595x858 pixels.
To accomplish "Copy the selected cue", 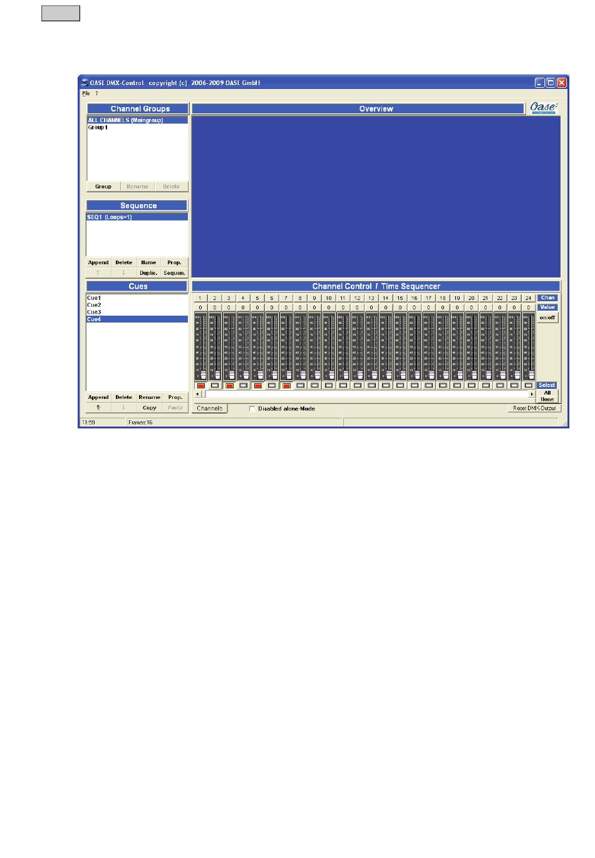I will tap(149, 407).
